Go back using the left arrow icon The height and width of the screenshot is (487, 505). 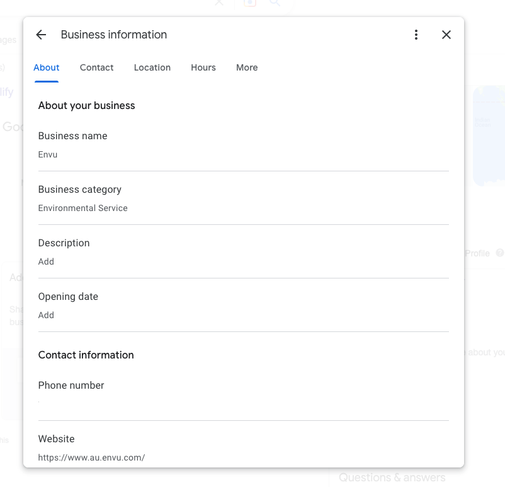tap(41, 35)
